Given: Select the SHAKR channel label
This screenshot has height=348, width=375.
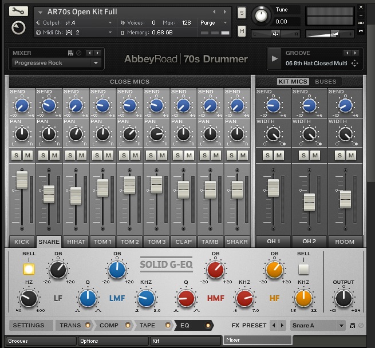Looking at the screenshot, I should (237, 242).
